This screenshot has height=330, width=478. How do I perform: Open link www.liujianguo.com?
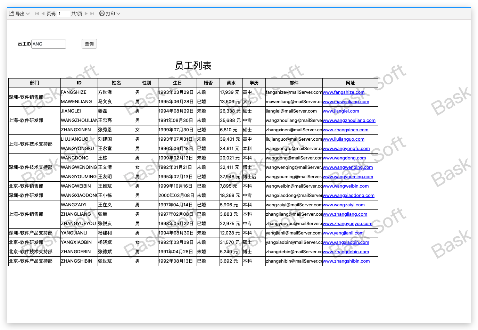point(344,139)
